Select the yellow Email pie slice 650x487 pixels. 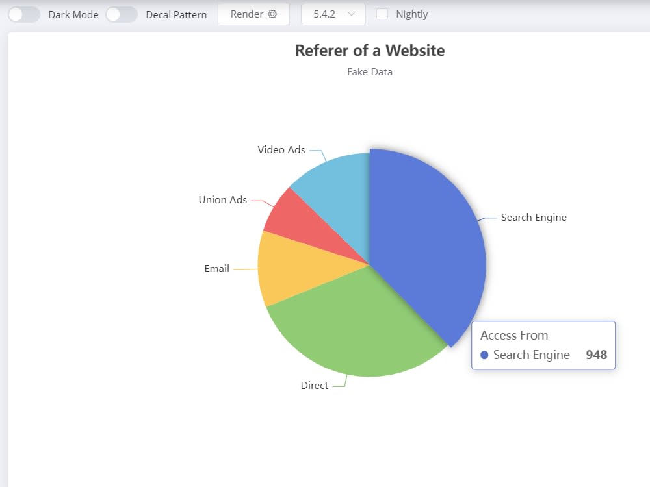pyautogui.click(x=286, y=266)
